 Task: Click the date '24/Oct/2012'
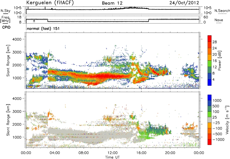tap(184, 3)
